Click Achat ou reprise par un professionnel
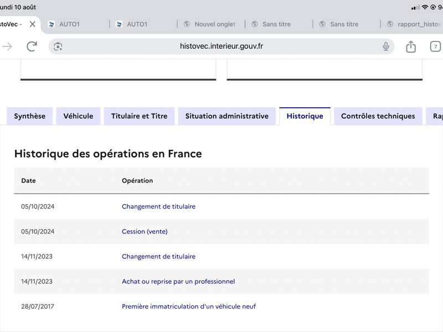 [x=178, y=282]
